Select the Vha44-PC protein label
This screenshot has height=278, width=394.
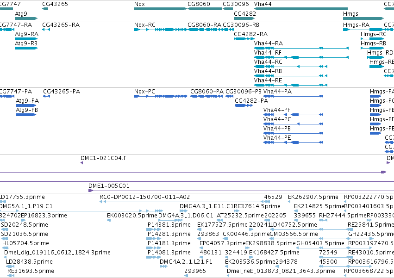[x=277, y=119]
